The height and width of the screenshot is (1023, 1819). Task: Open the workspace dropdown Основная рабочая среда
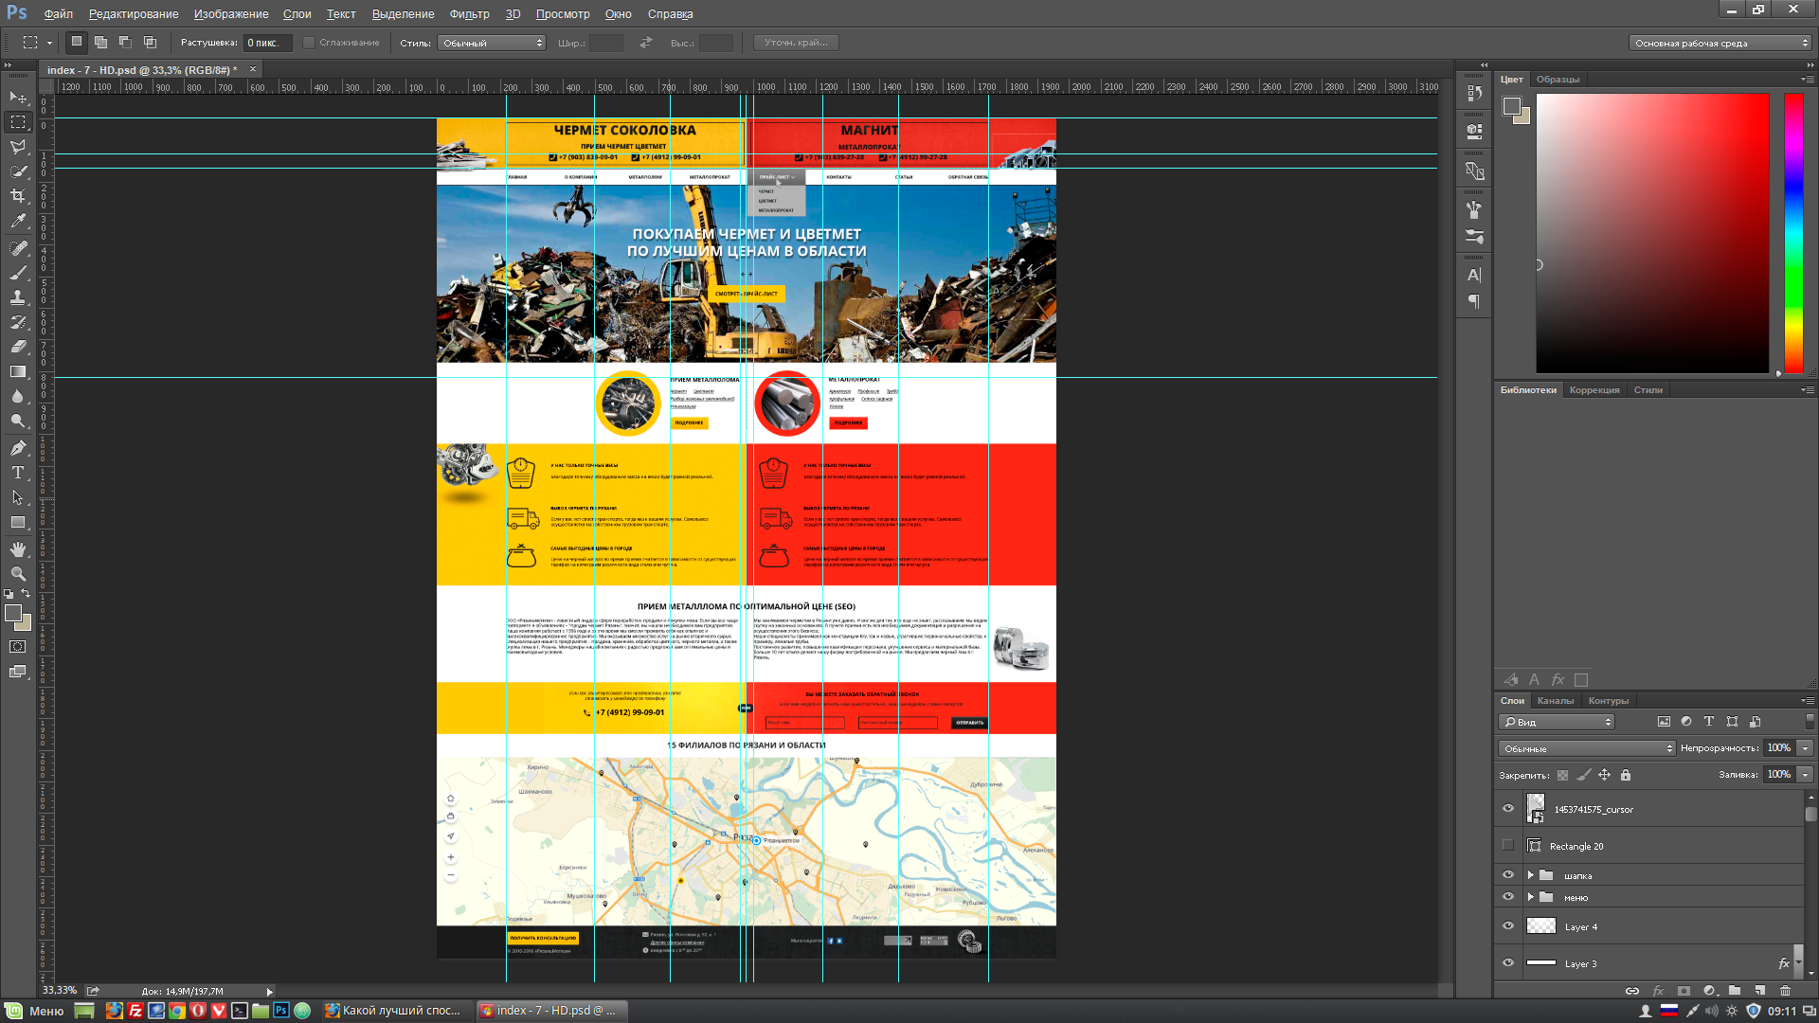pyautogui.click(x=1720, y=43)
